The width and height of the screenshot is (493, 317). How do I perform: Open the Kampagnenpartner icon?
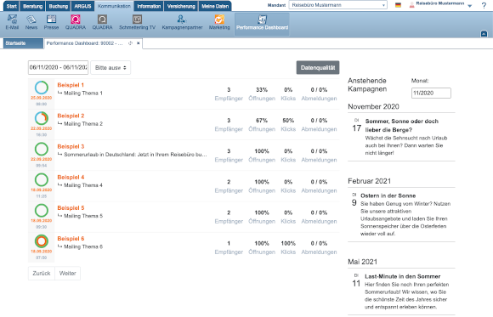pyautogui.click(x=182, y=22)
